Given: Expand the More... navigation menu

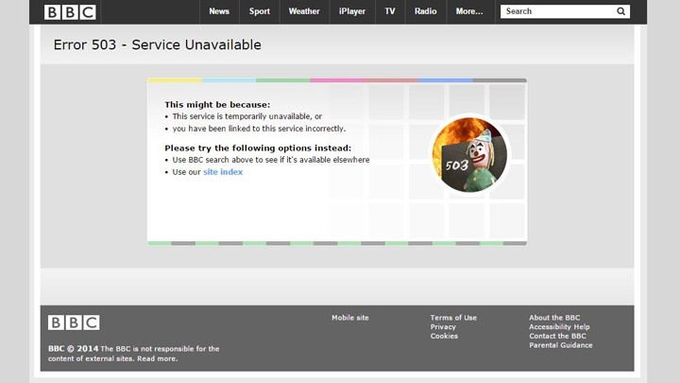Looking at the screenshot, I should pos(469,11).
